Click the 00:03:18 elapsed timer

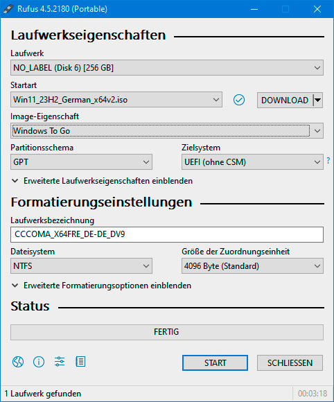coord(313,394)
